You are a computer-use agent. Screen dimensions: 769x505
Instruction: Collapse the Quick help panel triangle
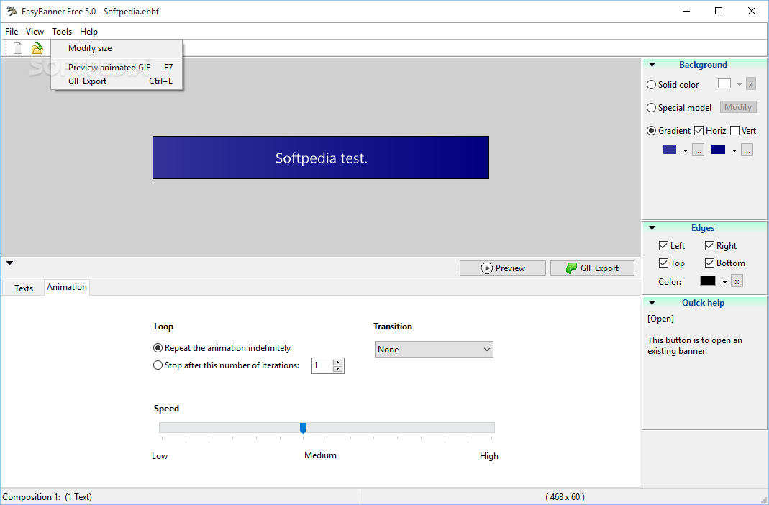coord(652,303)
